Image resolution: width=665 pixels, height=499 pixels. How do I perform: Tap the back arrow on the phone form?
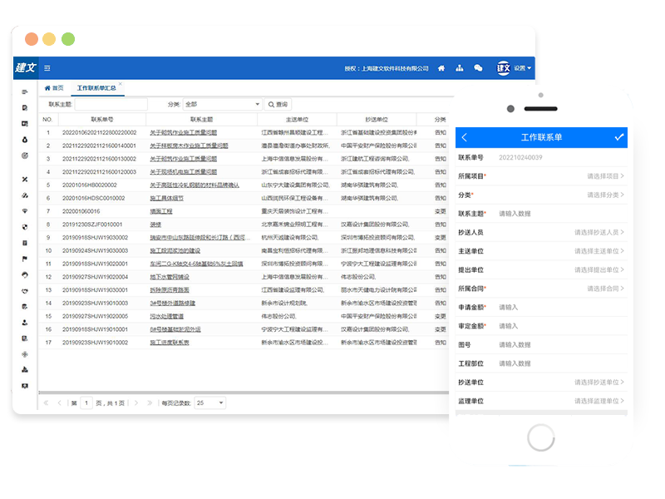(465, 137)
